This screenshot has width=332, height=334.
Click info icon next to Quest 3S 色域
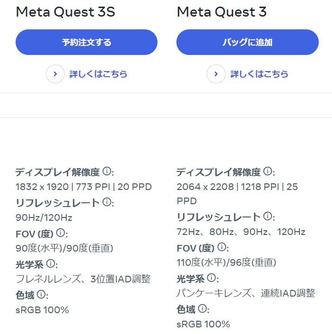coord(41,295)
